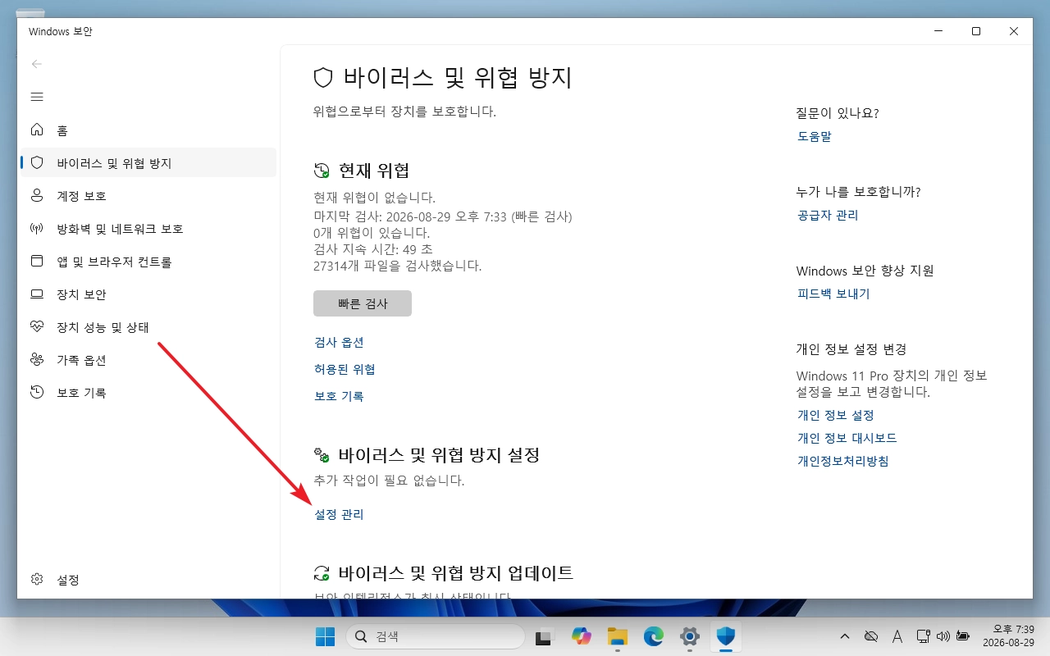Click the gears icon beside 바이러스 및 위협 방지 설정
Screen dimensions: 1050x656
coord(322,454)
